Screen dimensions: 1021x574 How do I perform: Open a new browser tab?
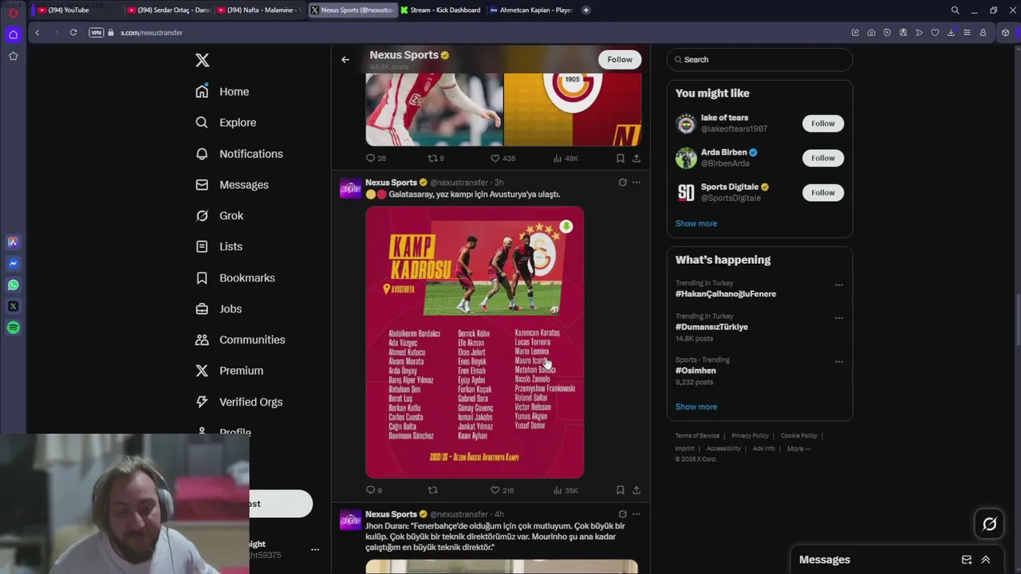[585, 10]
